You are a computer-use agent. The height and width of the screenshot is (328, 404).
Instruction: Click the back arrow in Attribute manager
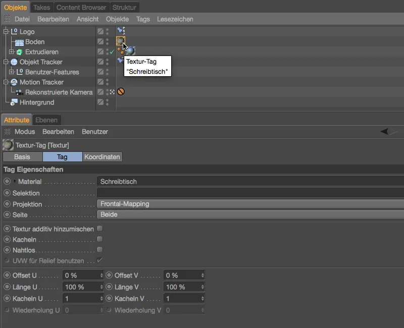pyautogui.click(x=384, y=132)
